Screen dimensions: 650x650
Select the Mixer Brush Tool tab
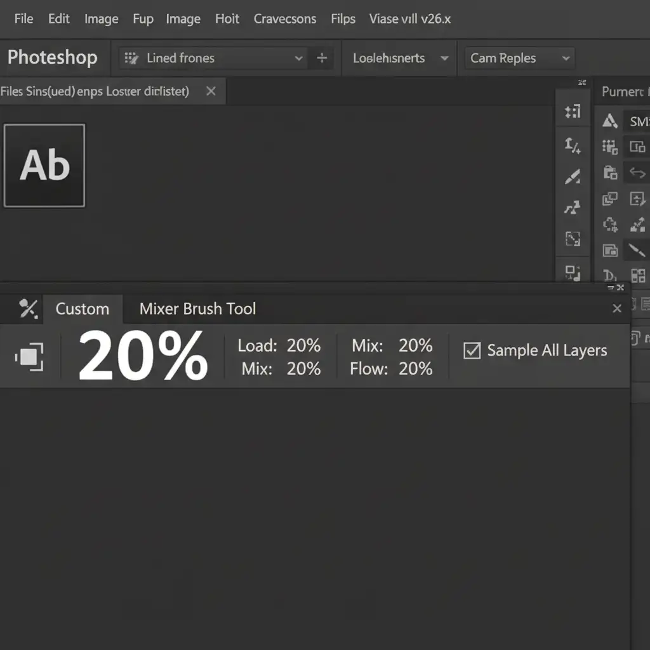(x=197, y=309)
